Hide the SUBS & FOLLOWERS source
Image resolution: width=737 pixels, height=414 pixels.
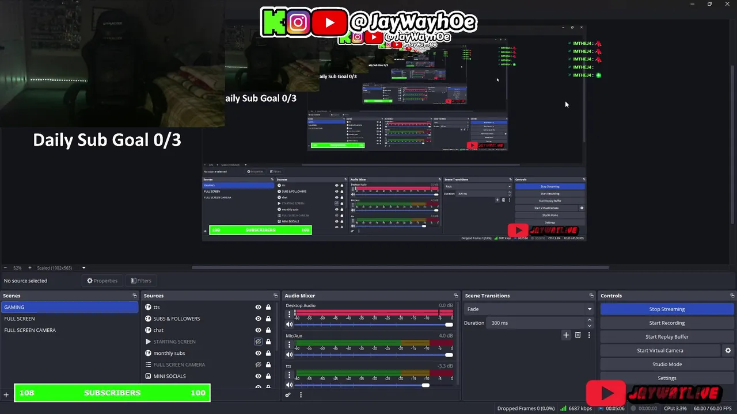pos(258,319)
